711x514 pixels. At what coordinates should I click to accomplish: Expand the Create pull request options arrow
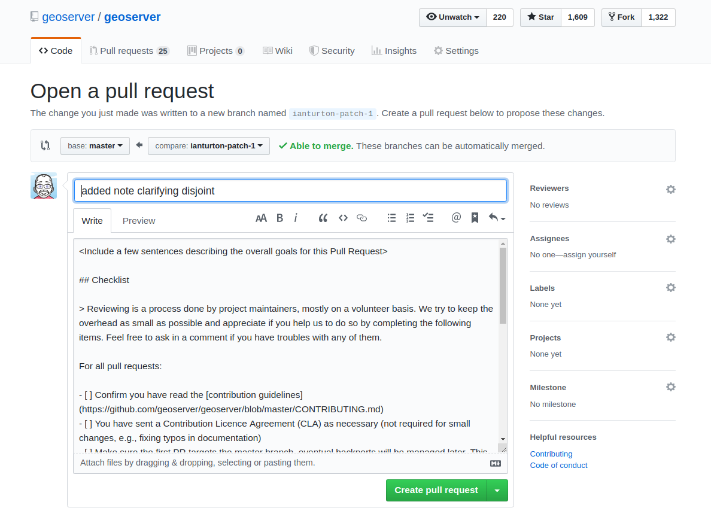coord(497,491)
